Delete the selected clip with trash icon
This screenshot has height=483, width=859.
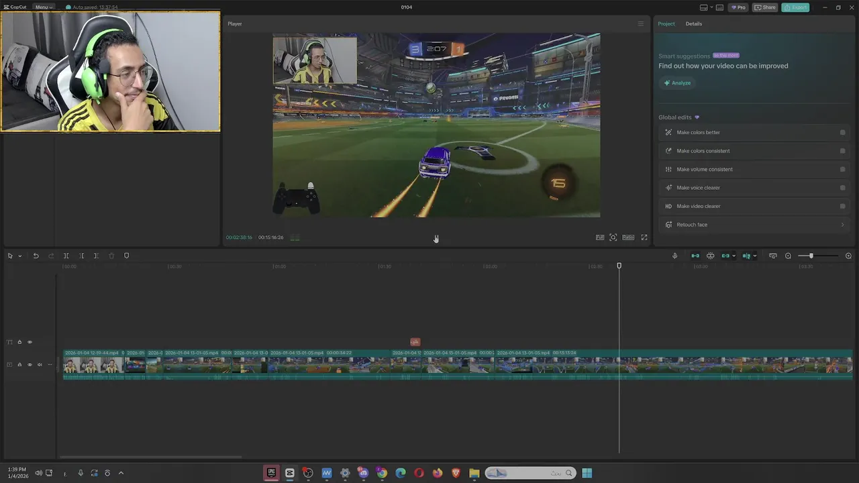pos(111,256)
